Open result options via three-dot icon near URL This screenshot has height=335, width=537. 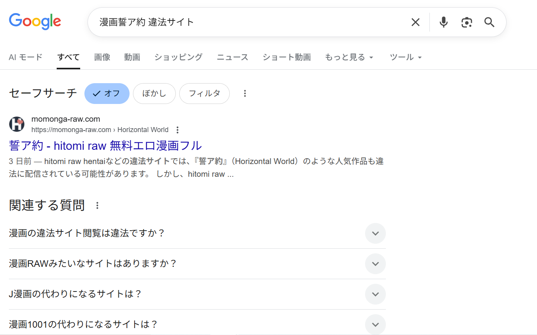point(177,130)
